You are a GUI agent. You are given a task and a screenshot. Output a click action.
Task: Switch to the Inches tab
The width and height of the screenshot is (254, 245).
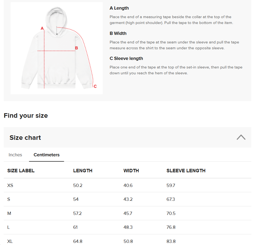[15, 155]
